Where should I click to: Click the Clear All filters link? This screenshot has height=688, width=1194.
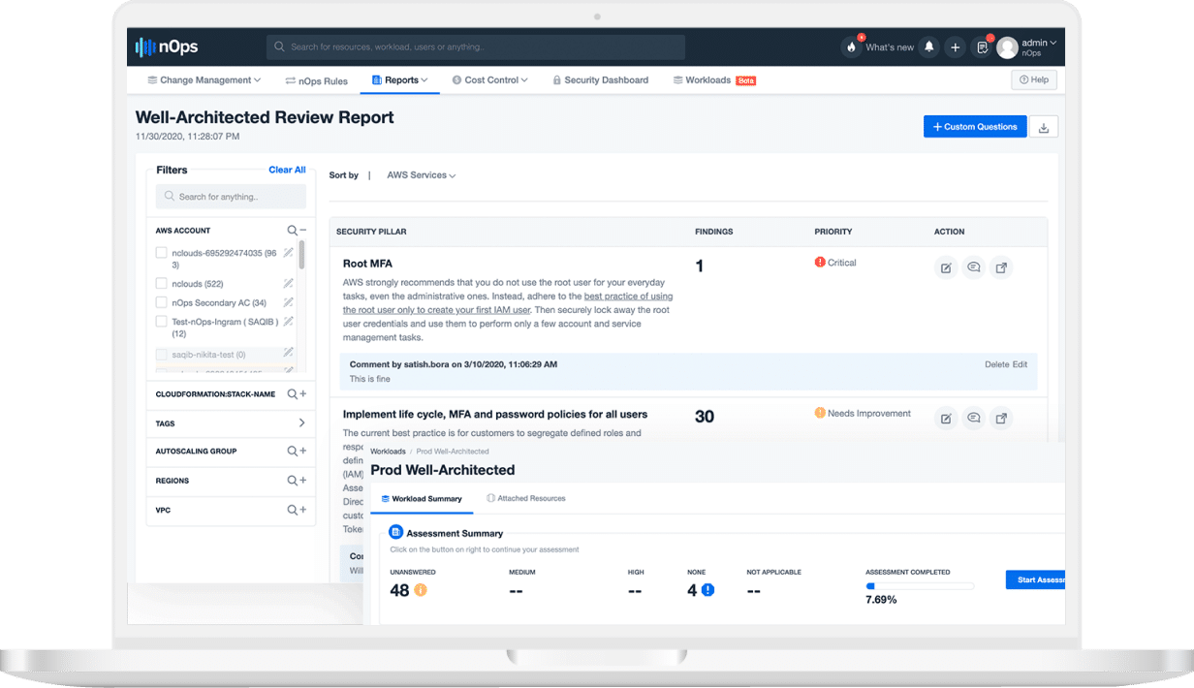click(287, 170)
